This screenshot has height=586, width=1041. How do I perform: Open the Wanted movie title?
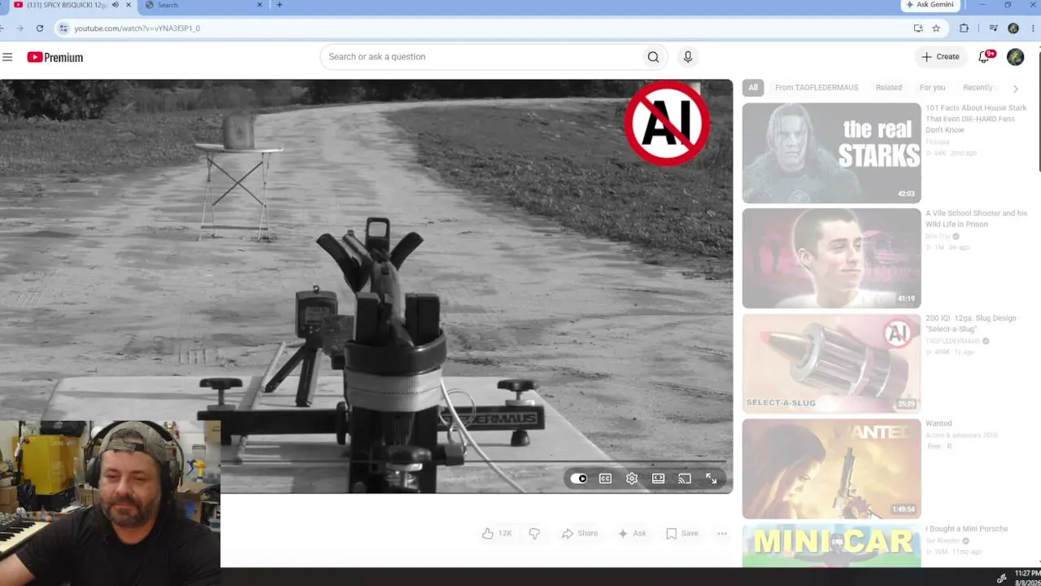click(939, 424)
